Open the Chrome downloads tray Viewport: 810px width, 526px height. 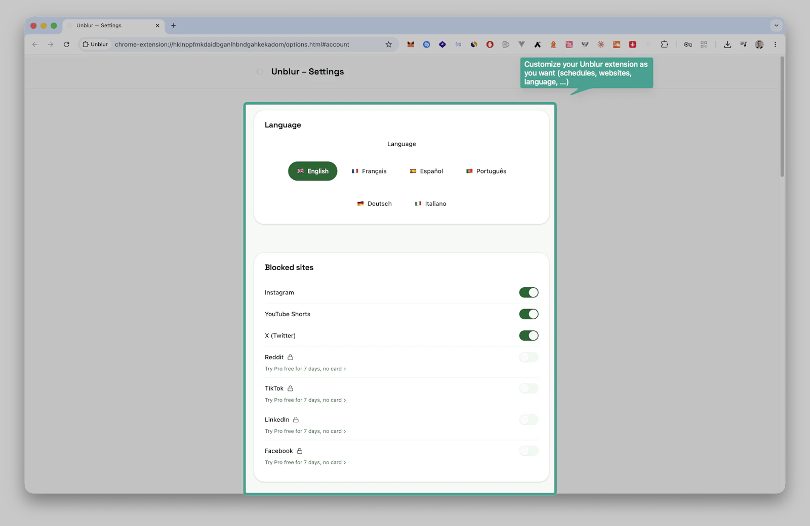(727, 45)
